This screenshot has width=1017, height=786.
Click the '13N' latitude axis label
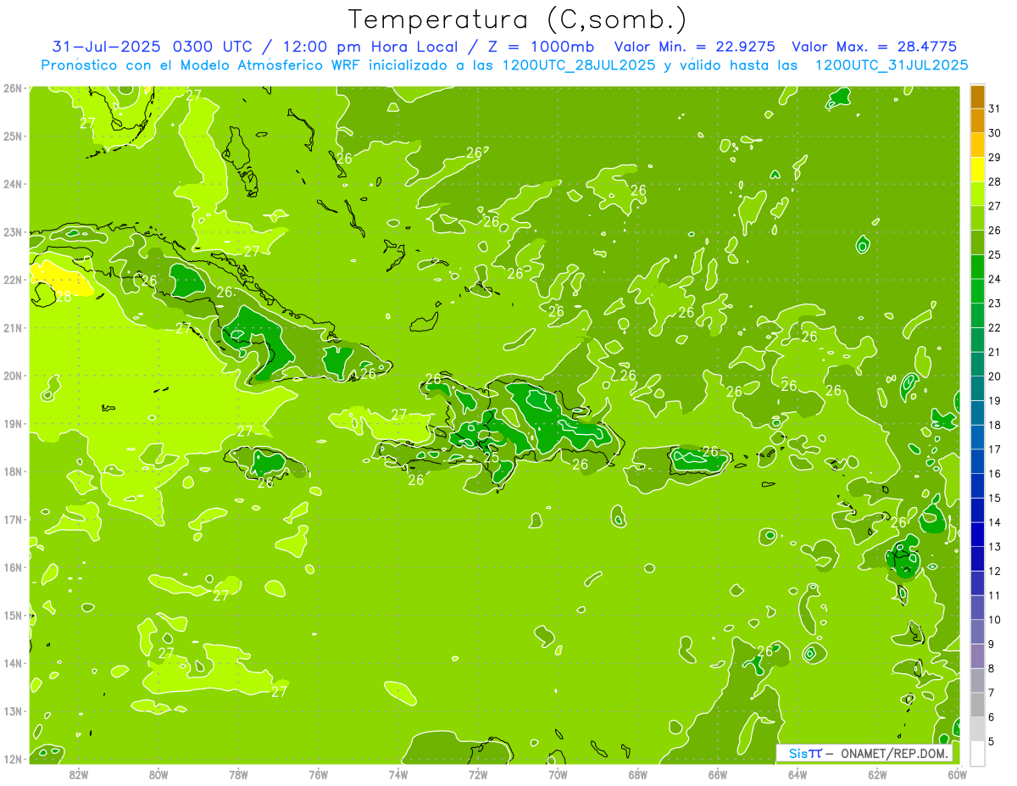[13, 711]
